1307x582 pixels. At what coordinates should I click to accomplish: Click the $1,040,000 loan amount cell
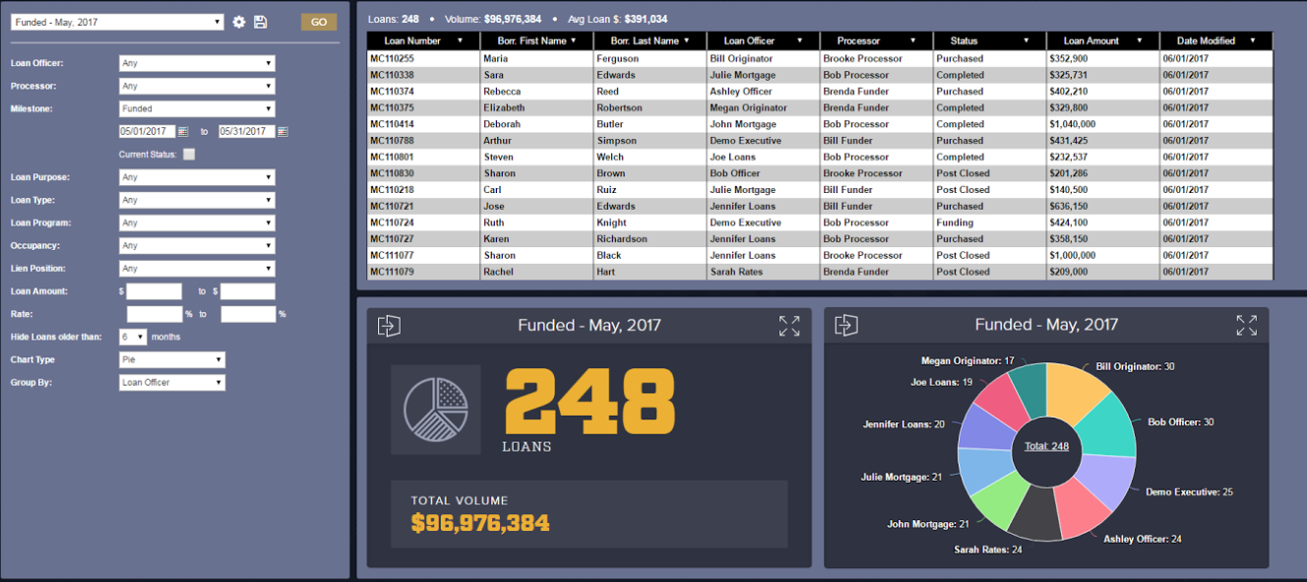[x=1103, y=124]
